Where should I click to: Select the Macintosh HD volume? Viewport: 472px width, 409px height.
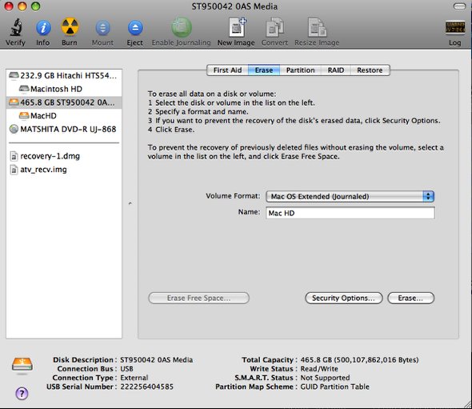tap(64, 89)
